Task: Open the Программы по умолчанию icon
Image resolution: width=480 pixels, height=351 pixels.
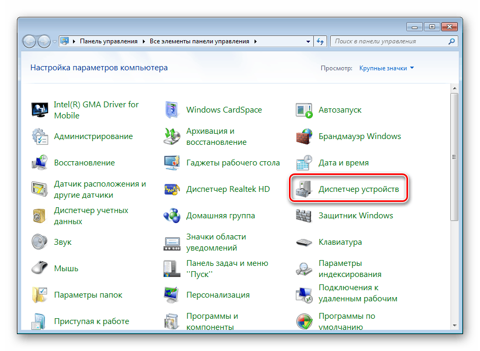Action: pos(304,321)
